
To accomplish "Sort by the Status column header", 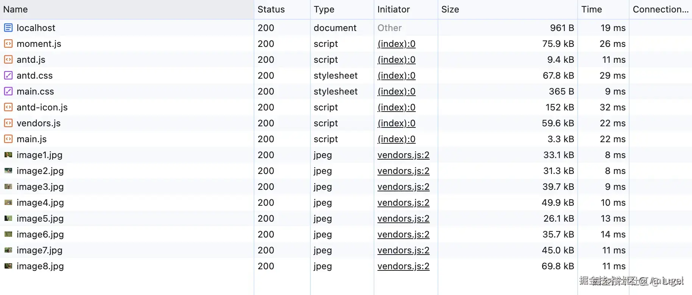I will pyautogui.click(x=271, y=9).
